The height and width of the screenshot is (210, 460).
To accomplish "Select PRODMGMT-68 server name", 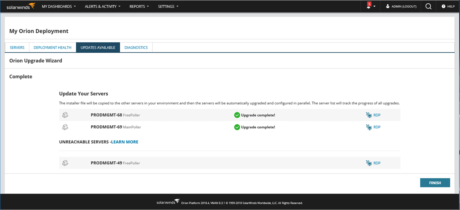I will tap(106, 115).
